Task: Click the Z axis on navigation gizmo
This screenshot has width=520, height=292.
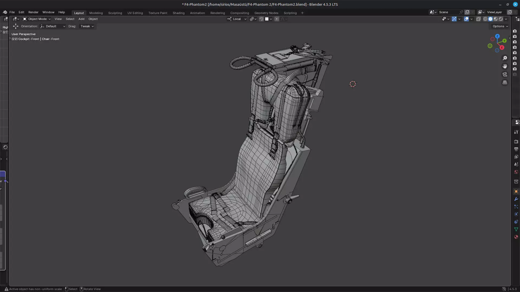Action: pos(497,36)
